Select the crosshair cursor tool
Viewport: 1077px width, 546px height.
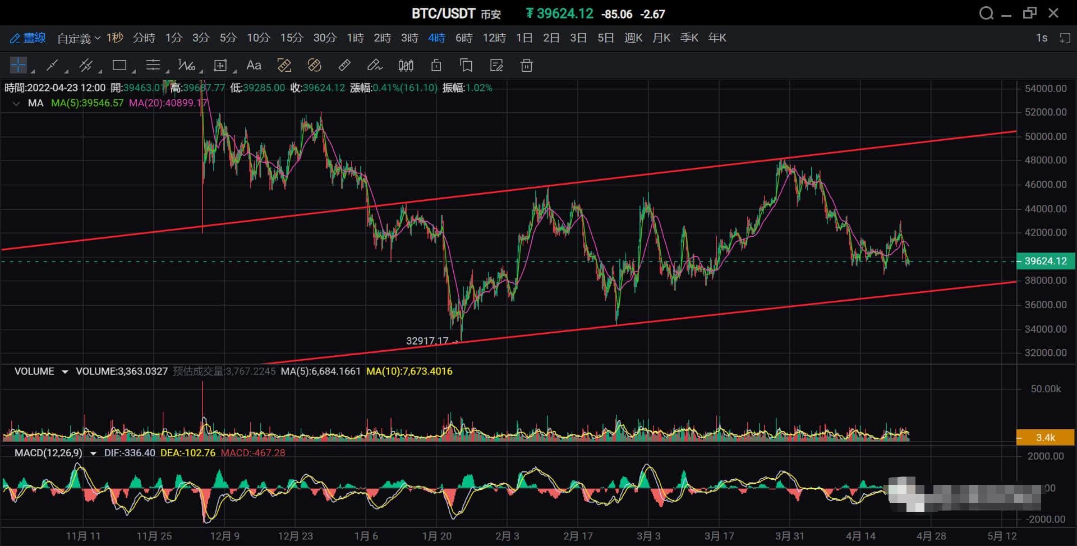[18, 66]
